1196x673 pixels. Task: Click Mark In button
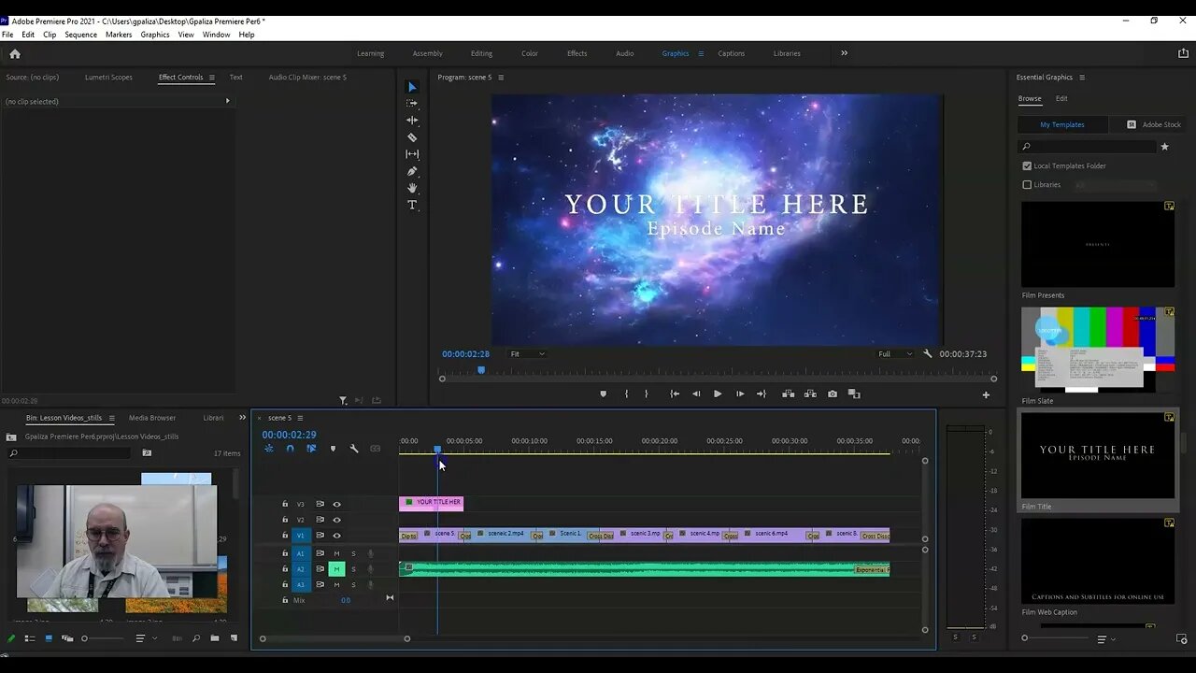coord(626,394)
